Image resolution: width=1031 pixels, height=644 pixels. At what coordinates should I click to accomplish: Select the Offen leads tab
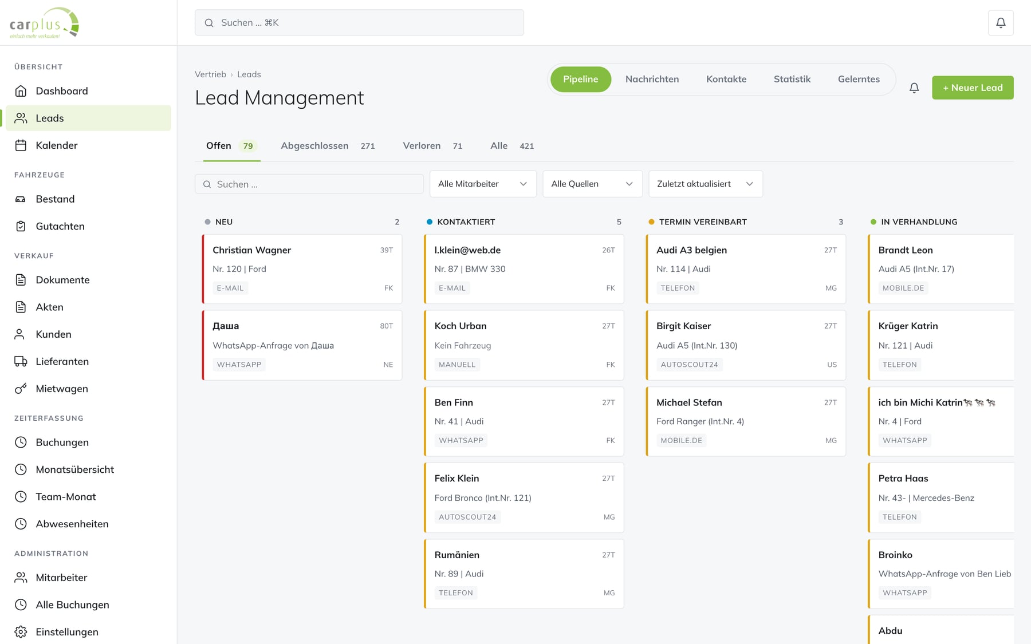point(231,146)
